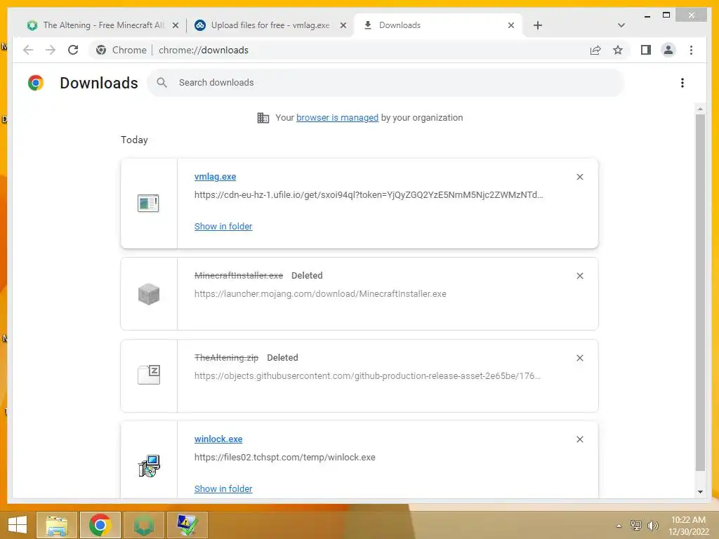
Task: Open Chrome's three-dot main menu
Action: 691,50
